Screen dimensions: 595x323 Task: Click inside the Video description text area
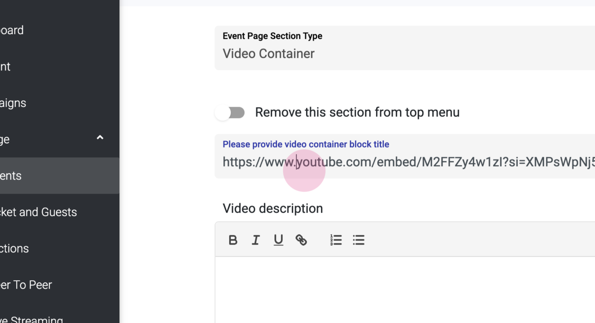[x=405, y=289]
